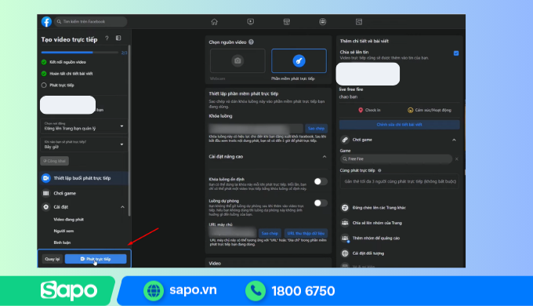Toggle Luồng dự phòng switch
The width and height of the screenshot is (533, 306).
[321, 203]
